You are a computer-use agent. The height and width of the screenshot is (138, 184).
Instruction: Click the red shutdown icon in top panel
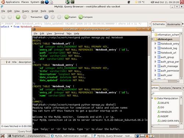182,2
